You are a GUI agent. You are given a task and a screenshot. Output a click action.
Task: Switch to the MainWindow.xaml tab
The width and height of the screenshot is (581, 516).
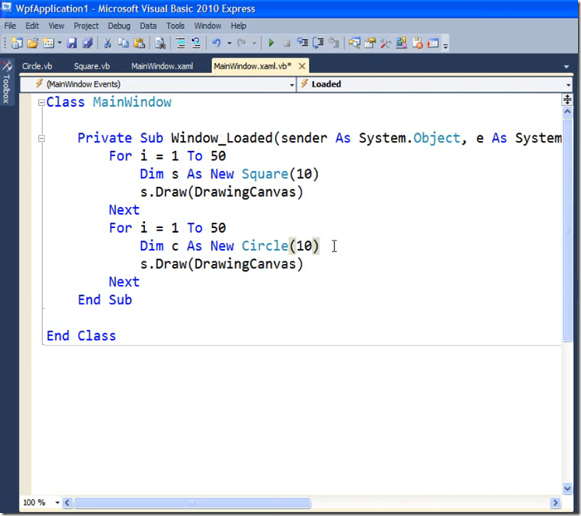(x=162, y=66)
